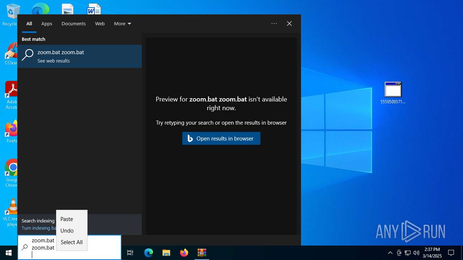463x260 pixels.
Task: Switch to the Apps search tab
Action: coord(47,24)
